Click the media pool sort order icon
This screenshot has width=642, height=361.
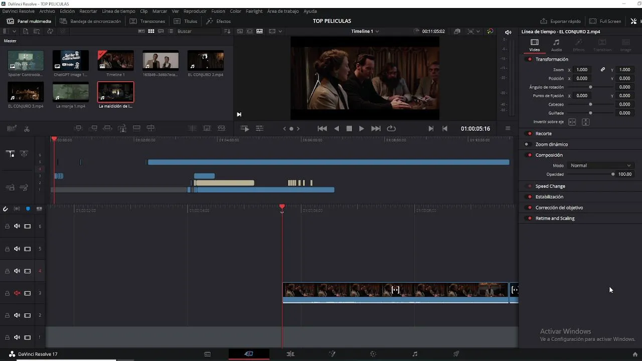pos(227,31)
